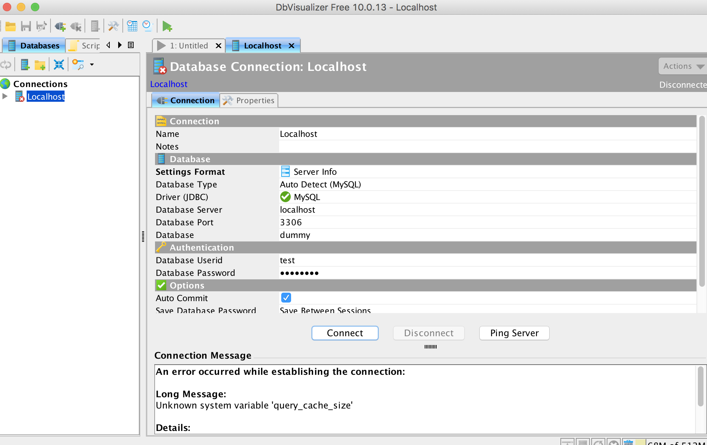Viewport: 707px width, 445px height.
Task: Edit the connection Name field Localhost
Action: (x=487, y=134)
